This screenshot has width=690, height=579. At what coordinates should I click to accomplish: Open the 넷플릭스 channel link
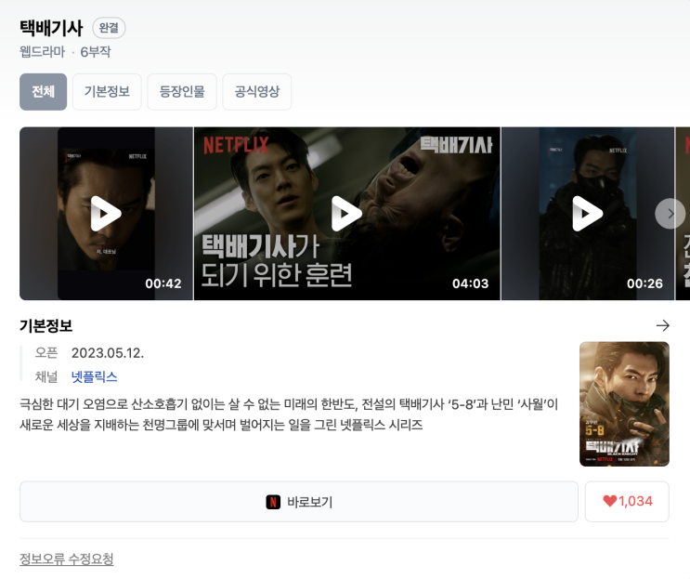tap(94, 377)
